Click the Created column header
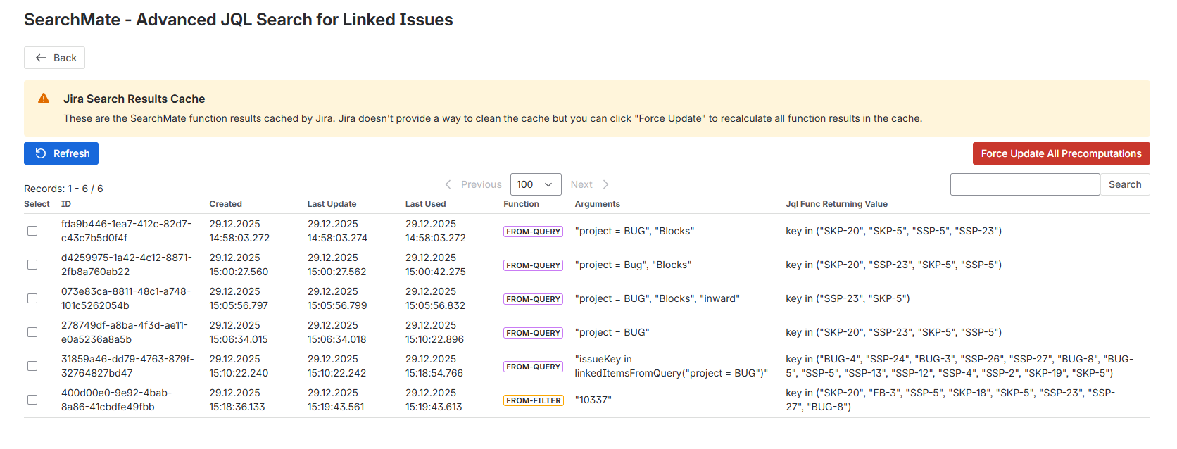The width and height of the screenshot is (1177, 449). point(225,204)
